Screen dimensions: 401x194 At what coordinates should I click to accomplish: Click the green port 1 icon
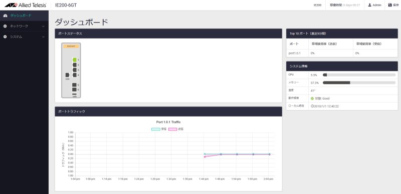coord(74,59)
